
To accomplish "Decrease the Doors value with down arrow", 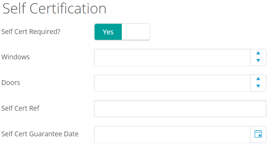I will 258,86.
